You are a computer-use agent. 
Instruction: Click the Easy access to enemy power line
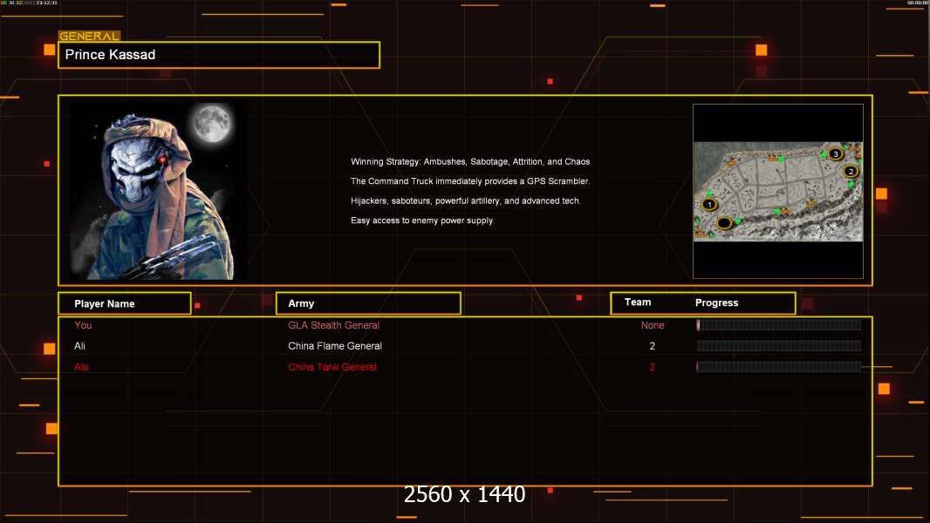tap(422, 221)
